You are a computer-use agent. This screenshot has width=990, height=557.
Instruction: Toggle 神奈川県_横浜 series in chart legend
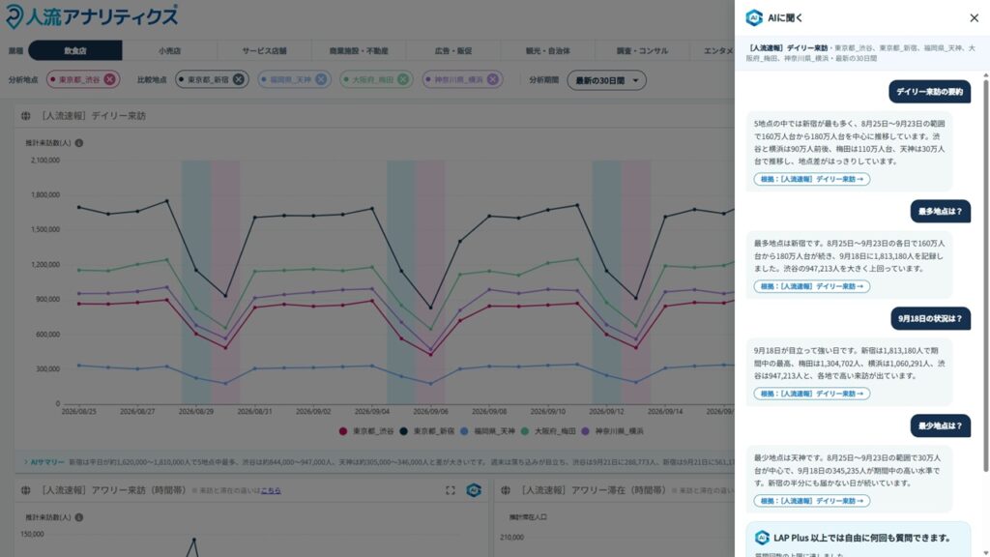coord(612,431)
